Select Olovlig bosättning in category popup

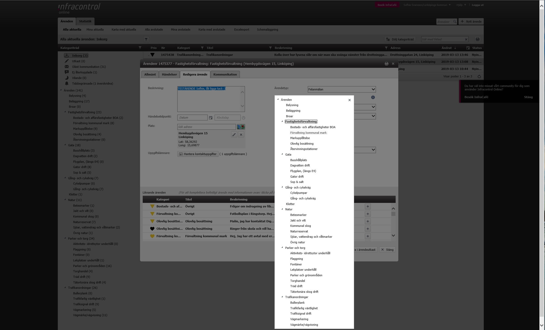tap(302, 144)
